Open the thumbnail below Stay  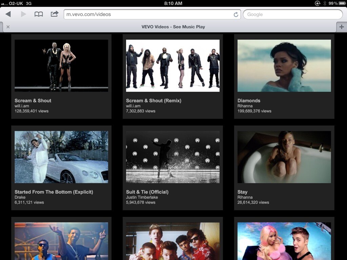284,241
